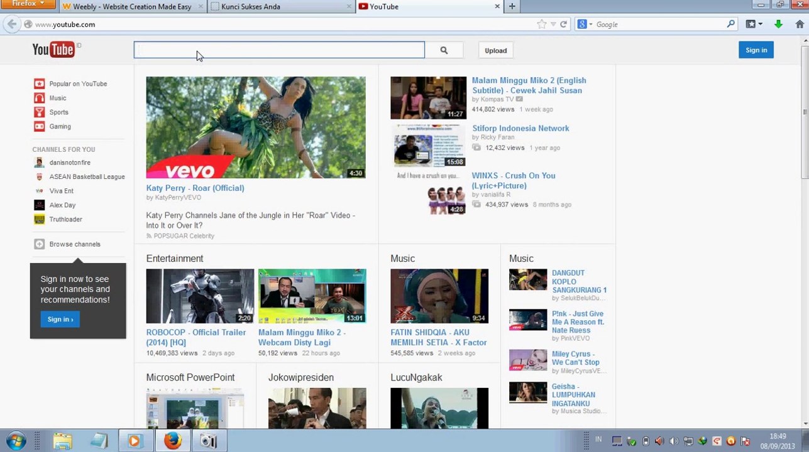
Task: Open the Firefox application menu button
Action: click(29, 4)
